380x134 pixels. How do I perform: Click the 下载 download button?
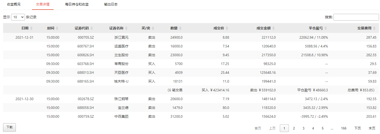click(x=10, y=127)
